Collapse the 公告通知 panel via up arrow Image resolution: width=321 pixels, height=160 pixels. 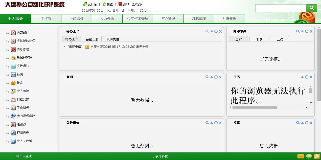(x=212, y=123)
